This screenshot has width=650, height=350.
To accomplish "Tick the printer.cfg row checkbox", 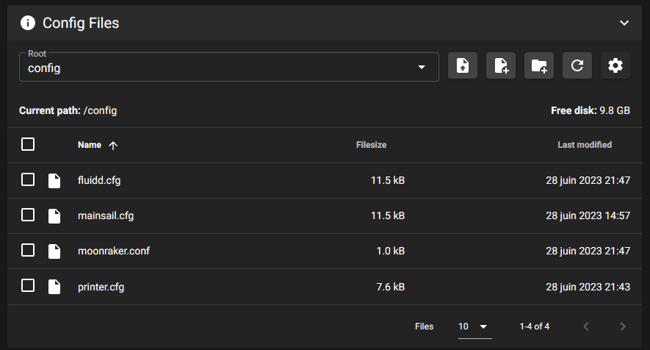I will click(28, 286).
